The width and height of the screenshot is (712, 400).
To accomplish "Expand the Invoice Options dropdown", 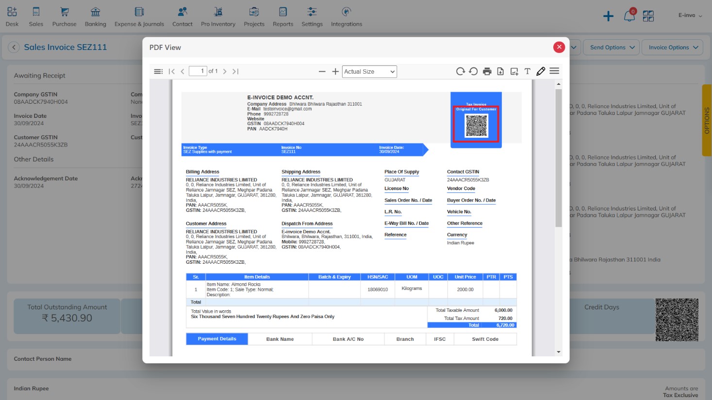I will (x=673, y=47).
